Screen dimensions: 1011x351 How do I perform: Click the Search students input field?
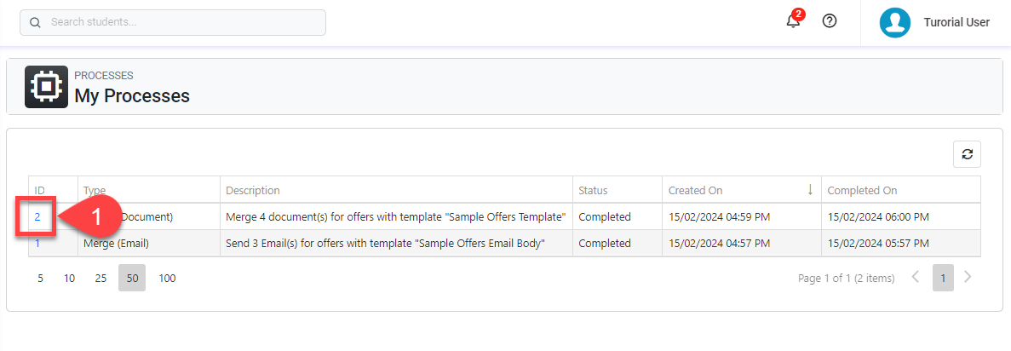coord(183,23)
